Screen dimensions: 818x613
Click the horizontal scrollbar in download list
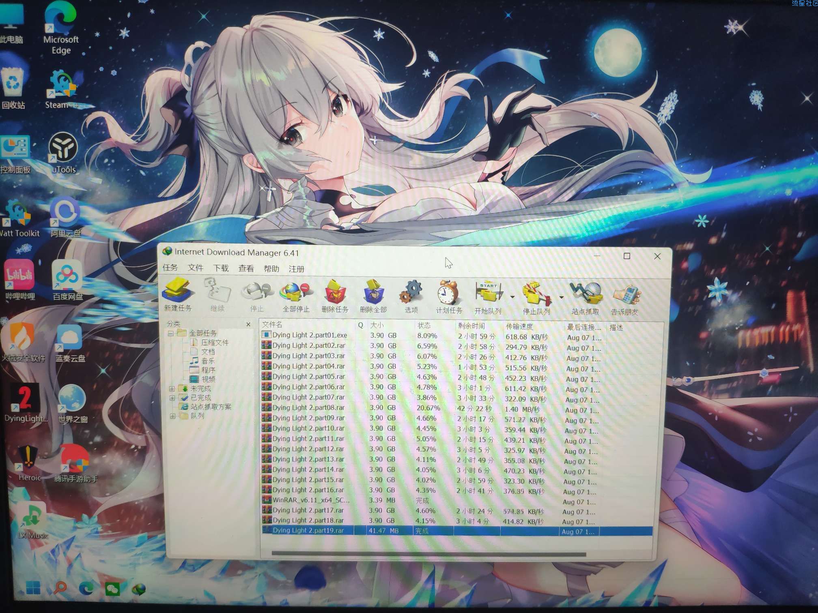tap(428, 554)
